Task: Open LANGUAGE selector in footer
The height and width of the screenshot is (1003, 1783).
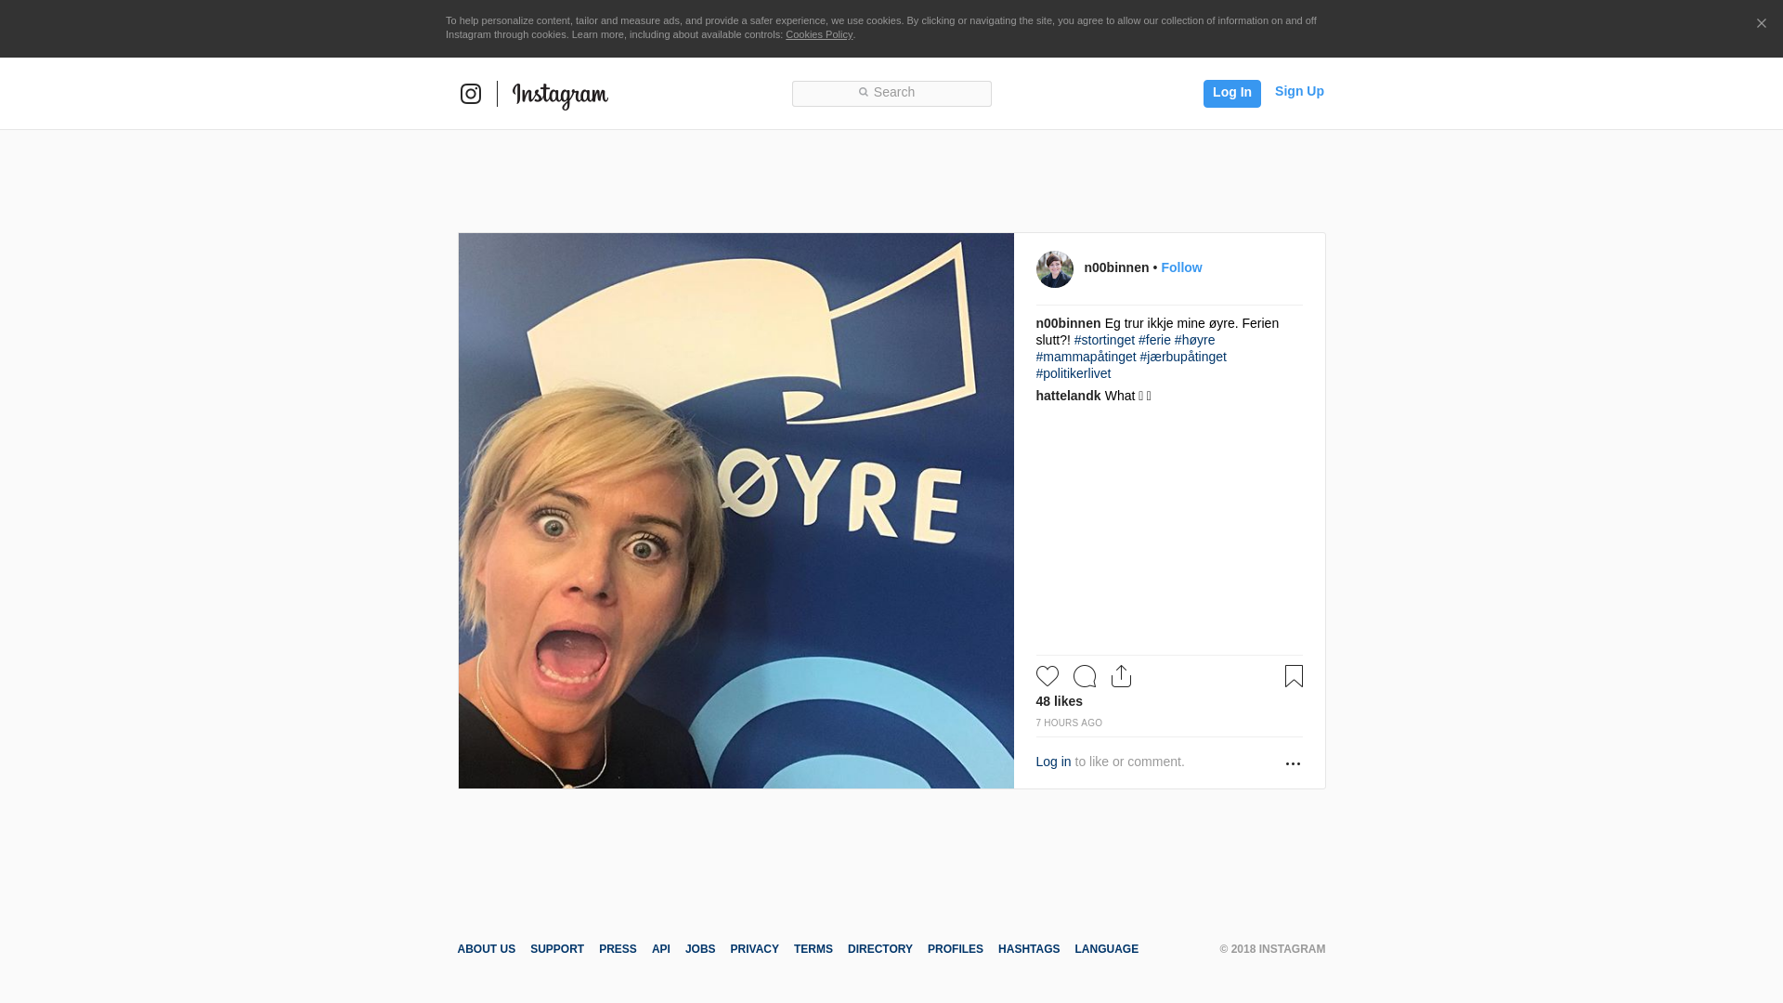Action: [x=1106, y=949]
